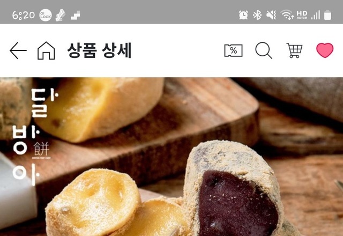Tap the 상품 상세 page title
Screen dimensions: 343x236
(x=99, y=50)
